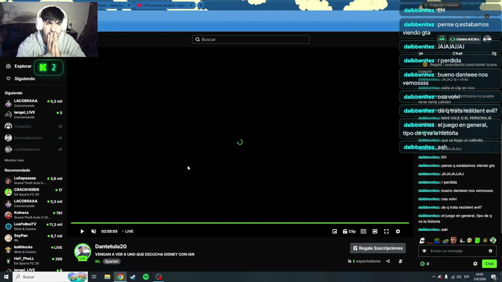The height and width of the screenshot is (282, 502).
Task: Open the Explorar section
Action: coord(19,67)
